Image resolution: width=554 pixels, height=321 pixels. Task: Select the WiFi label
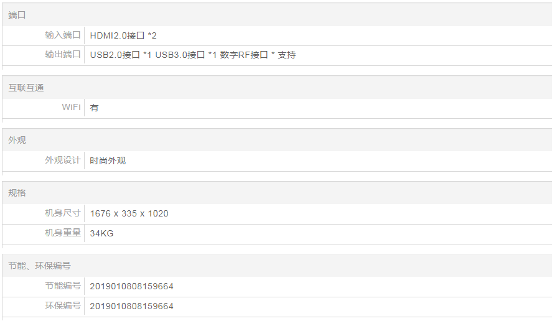(x=71, y=108)
